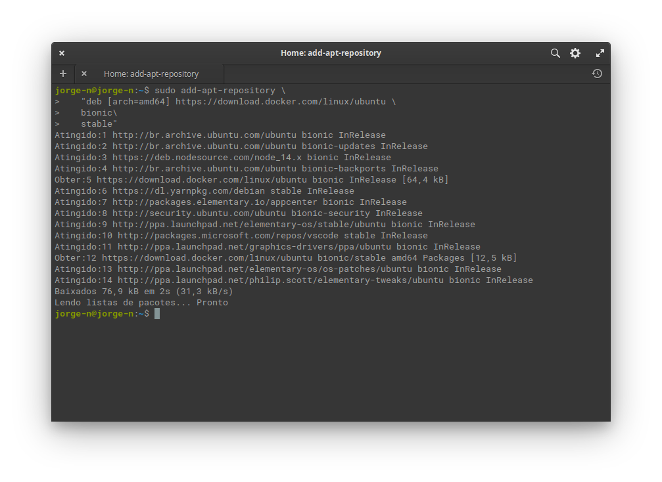Click the window title Home: add-apt-repository

(x=331, y=53)
